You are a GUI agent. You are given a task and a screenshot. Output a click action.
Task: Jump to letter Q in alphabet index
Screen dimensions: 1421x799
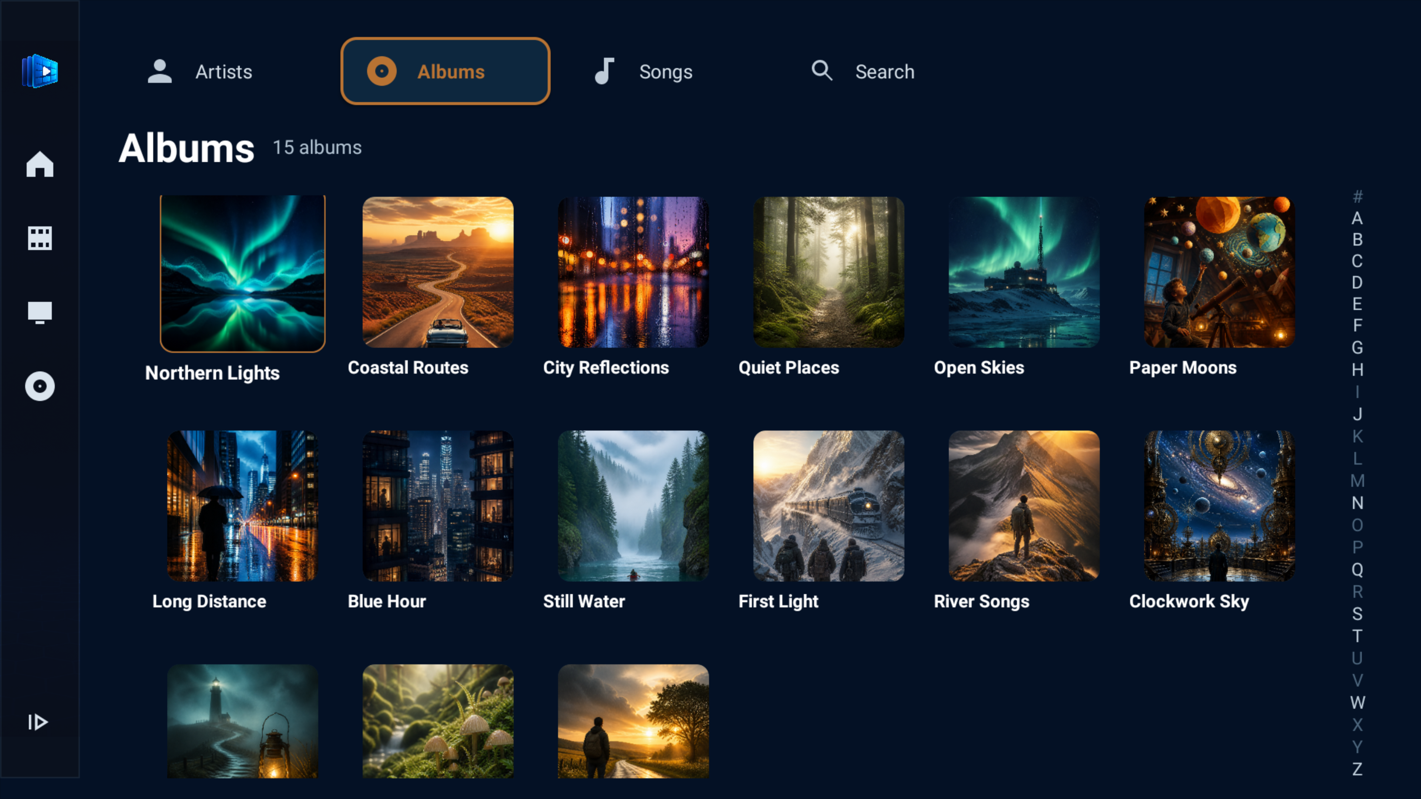(1358, 570)
